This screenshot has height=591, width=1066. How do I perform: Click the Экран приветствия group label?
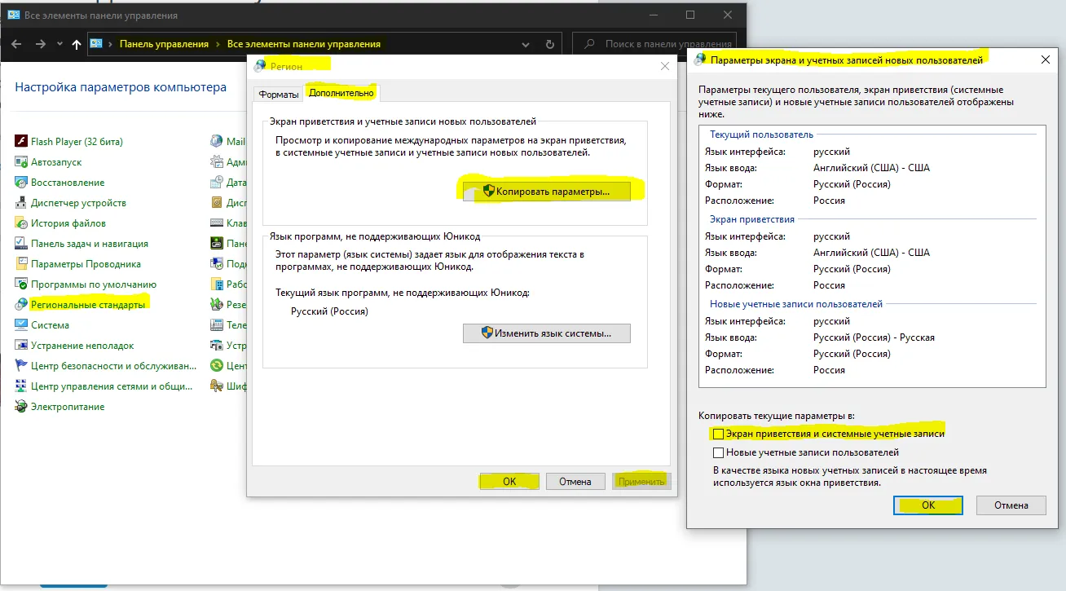pyautogui.click(x=752, y=219)
